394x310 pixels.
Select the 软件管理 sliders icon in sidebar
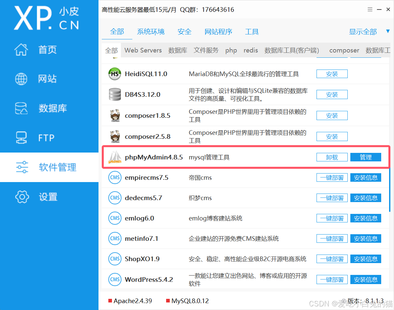click(x=22, y=167)
